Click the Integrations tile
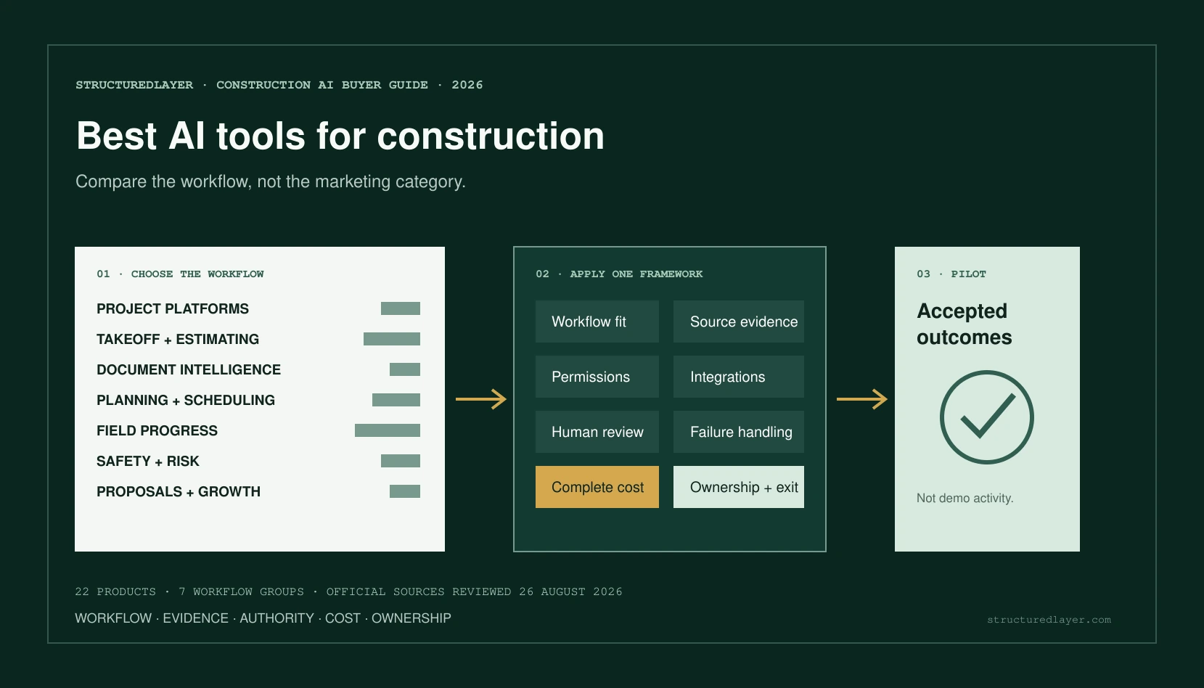This screenshot has width=1204, height=688. coord(739,377)
